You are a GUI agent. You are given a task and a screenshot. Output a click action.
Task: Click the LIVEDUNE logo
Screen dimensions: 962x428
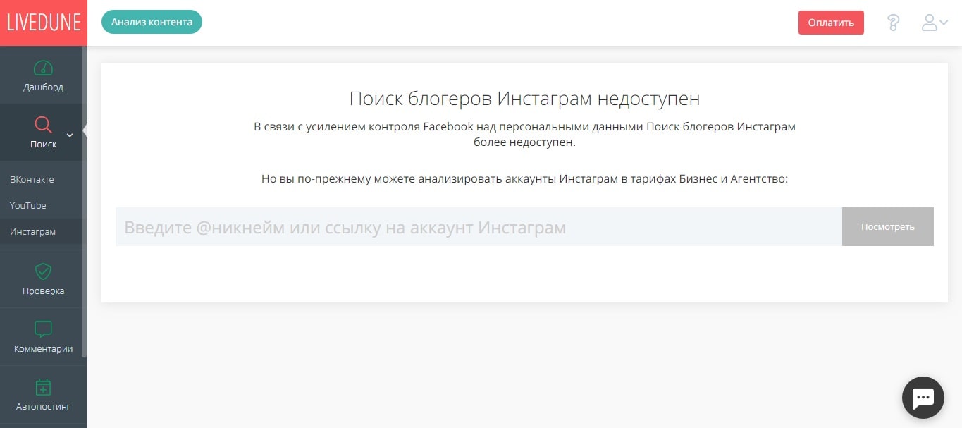pyautogui.click(x=44, y=23)
